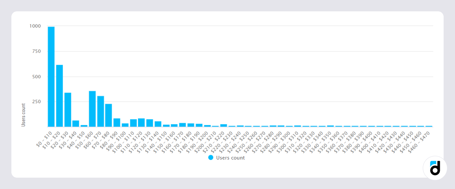Select the $130 – $140 bar
The width and height of the screenshot is (455, 189).
(158, 124)
